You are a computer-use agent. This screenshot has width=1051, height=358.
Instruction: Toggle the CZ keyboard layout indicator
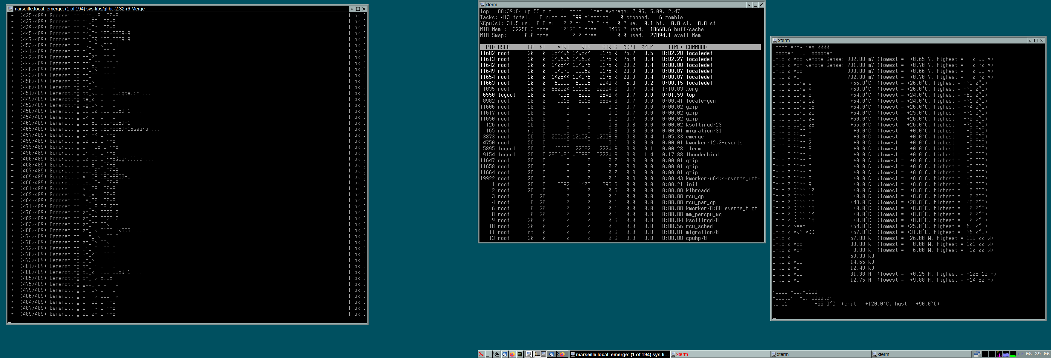pyautogui.click(x=1021, y=354)
